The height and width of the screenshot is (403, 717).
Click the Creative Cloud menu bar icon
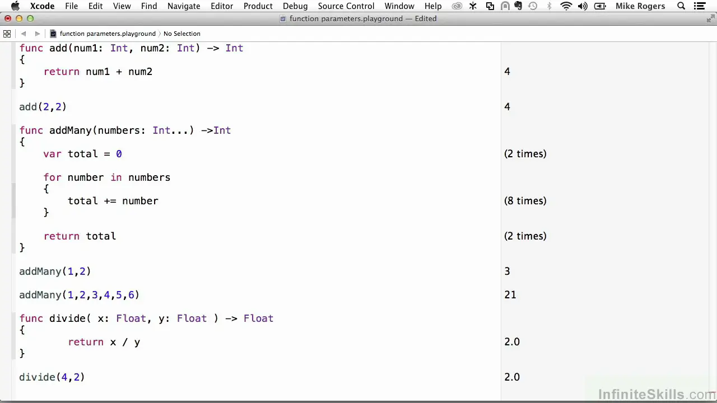point(458,6)
